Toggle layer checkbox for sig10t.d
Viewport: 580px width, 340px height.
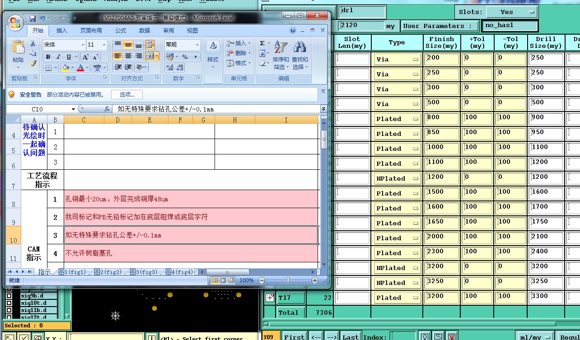click(x=9, y=303)
